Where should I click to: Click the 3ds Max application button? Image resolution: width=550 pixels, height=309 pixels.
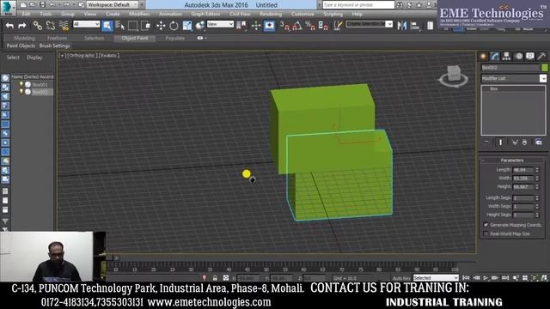[8, 8]
